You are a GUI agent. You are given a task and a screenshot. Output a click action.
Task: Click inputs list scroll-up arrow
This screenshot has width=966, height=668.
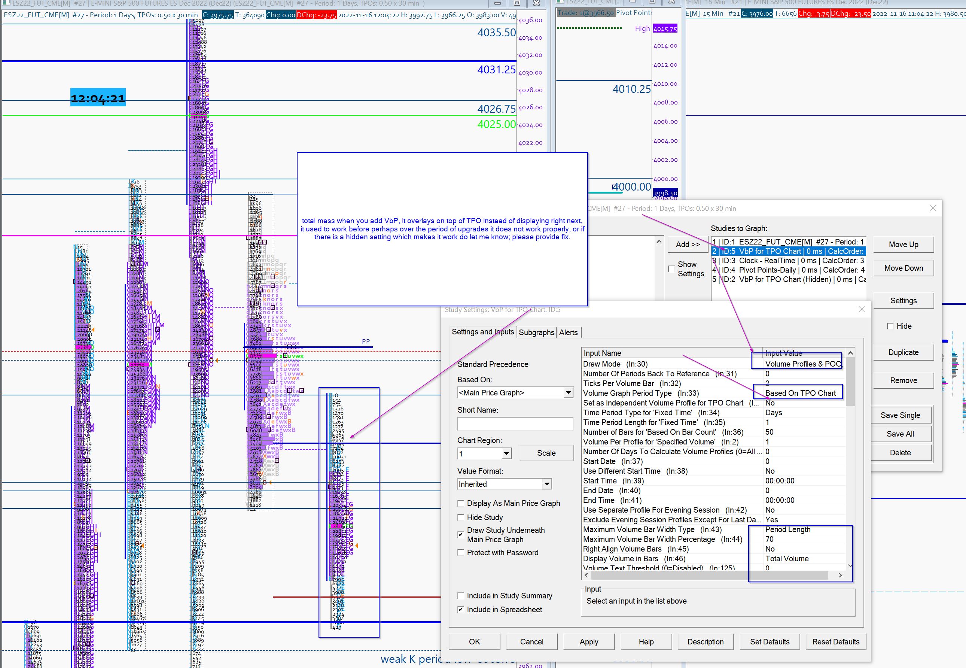point(850,353)
